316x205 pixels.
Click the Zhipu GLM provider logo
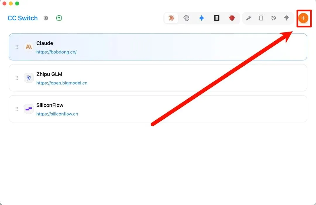click(29, 78)
